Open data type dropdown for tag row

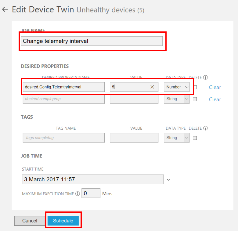pyautogui.click(x=177, y=138)
